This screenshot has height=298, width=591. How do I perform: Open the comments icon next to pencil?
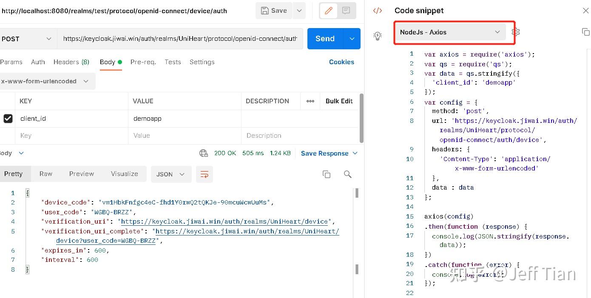pyautogui.click(x=346, y=11)
